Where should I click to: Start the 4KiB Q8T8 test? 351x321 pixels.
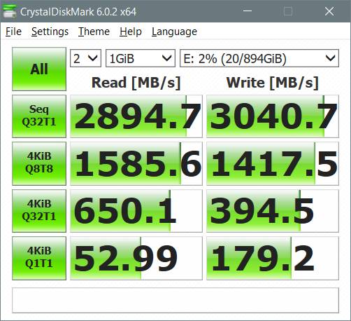click(39, 163)
